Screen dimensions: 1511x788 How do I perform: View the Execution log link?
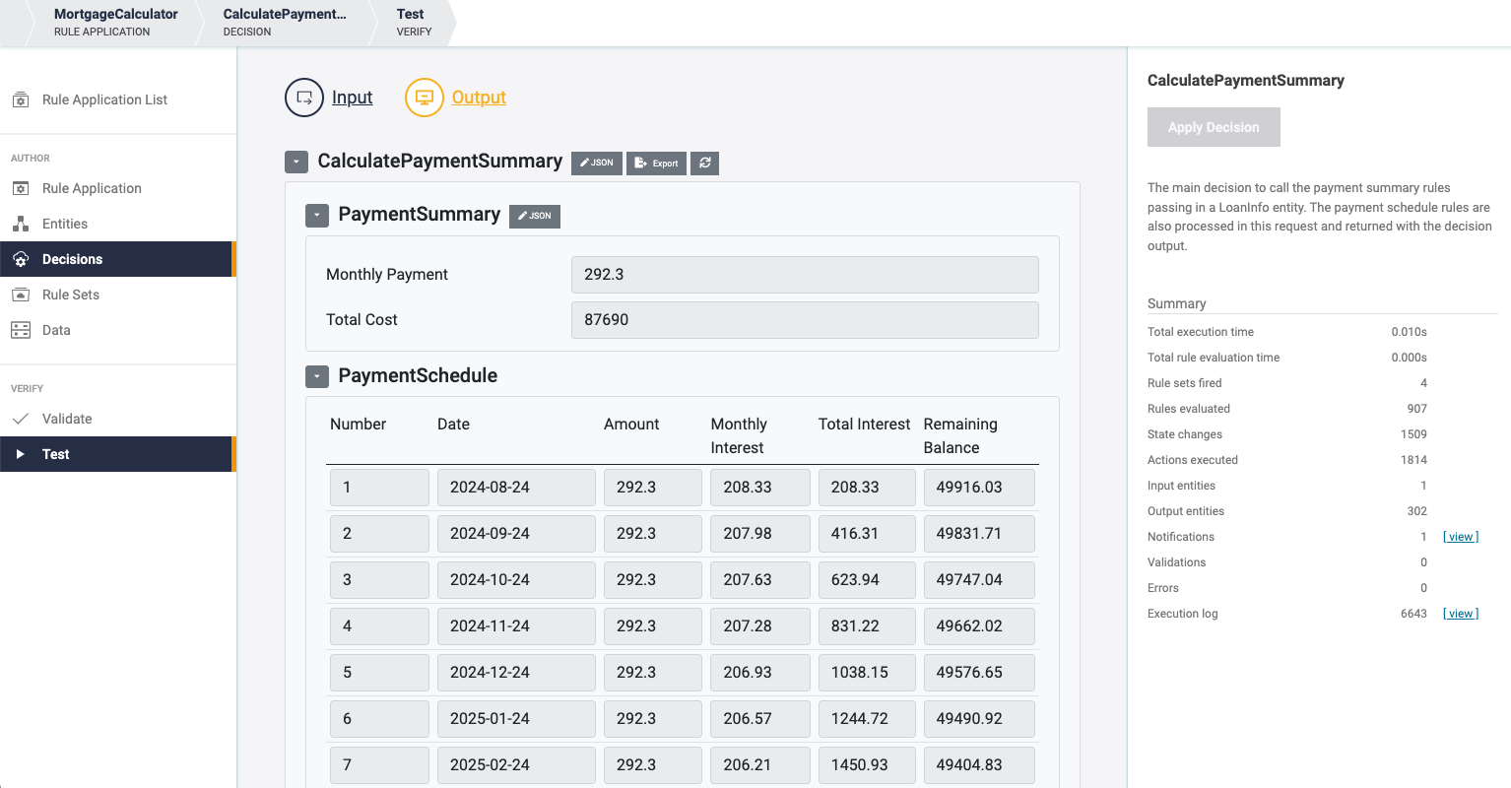coord(1461,614)
